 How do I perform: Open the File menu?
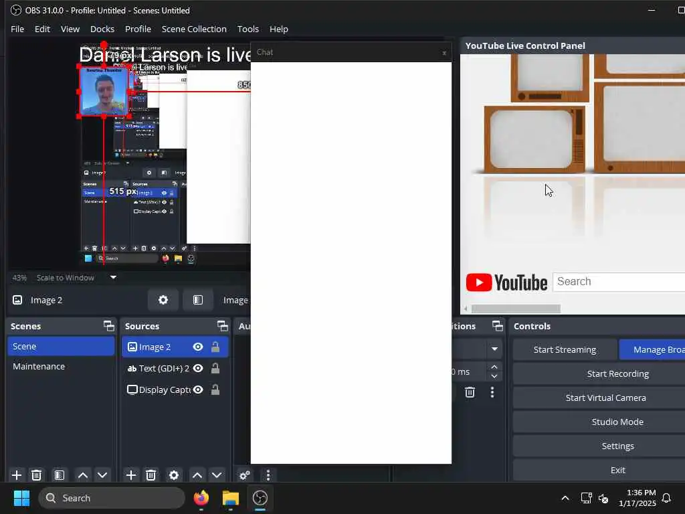[17, 29]
